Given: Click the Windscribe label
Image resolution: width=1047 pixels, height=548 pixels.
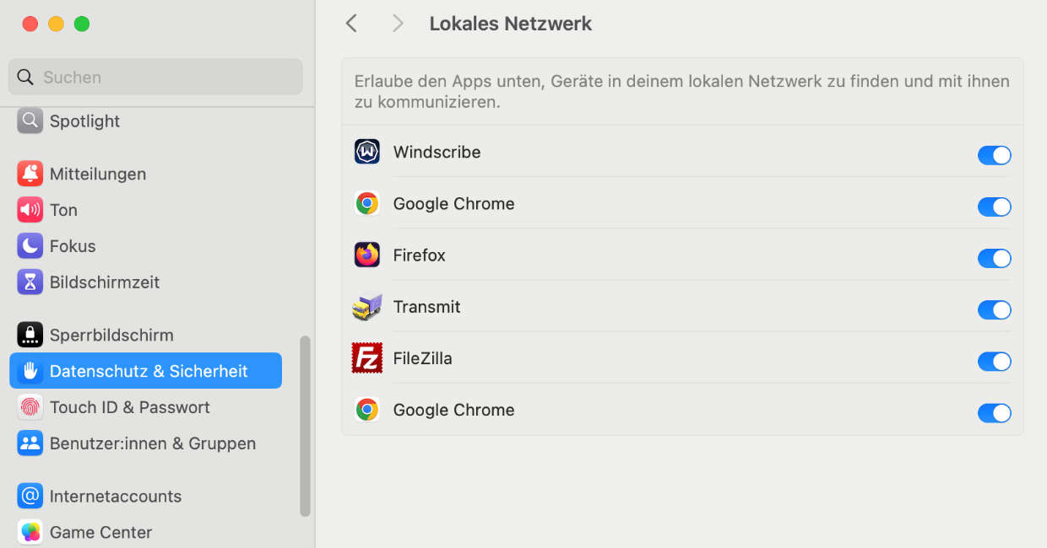Looking at the screenshot, I should [437, 153].
